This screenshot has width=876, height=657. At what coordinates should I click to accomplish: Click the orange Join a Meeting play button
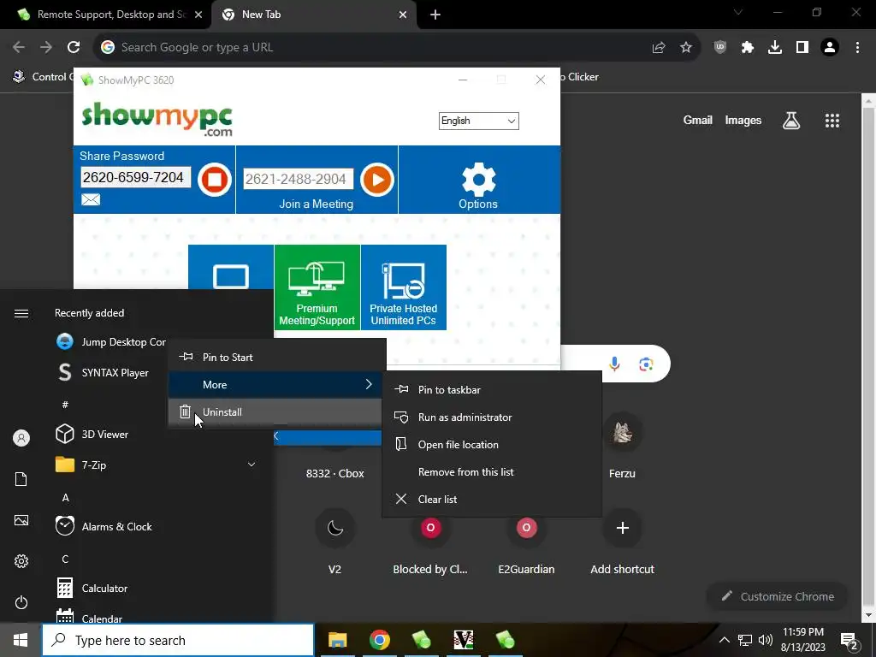pos(377,180)
